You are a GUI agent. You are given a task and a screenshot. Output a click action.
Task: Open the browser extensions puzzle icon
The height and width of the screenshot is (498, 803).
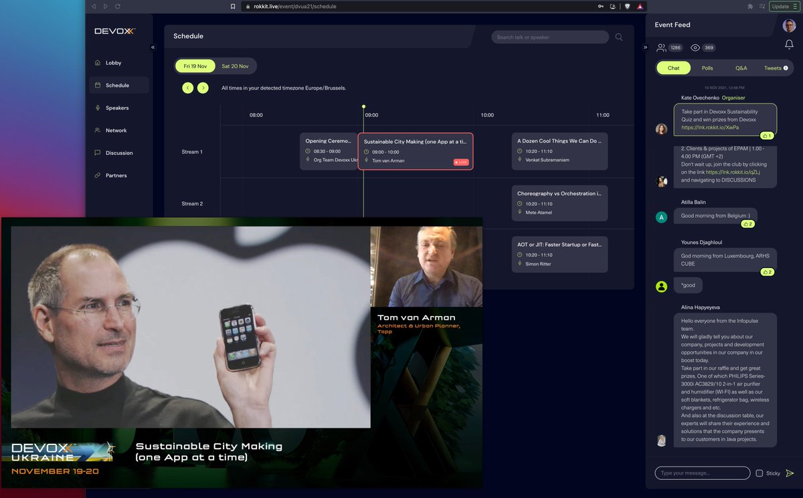tap(750, 6)
